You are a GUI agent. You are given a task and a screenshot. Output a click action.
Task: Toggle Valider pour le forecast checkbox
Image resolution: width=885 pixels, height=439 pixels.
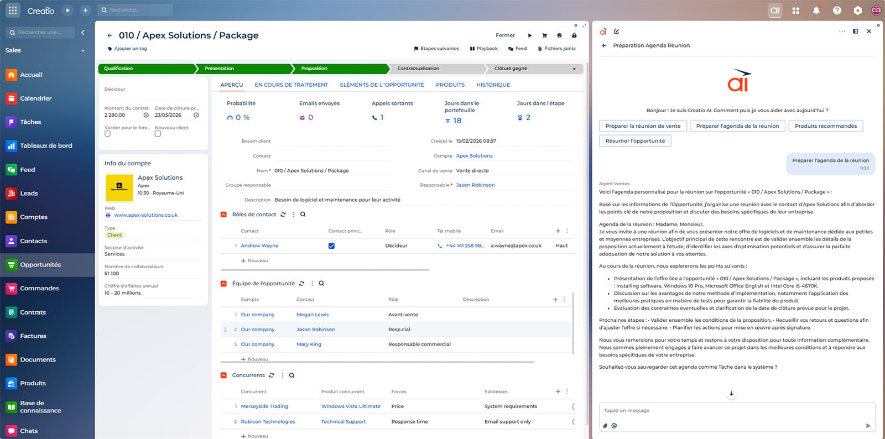[107, 134]
